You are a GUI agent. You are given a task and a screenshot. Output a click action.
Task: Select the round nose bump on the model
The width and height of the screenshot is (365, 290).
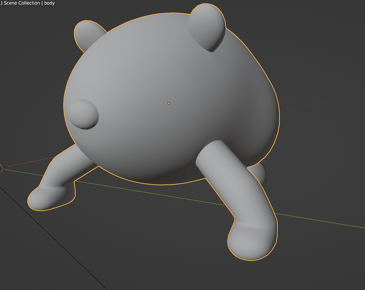[83, 114]
